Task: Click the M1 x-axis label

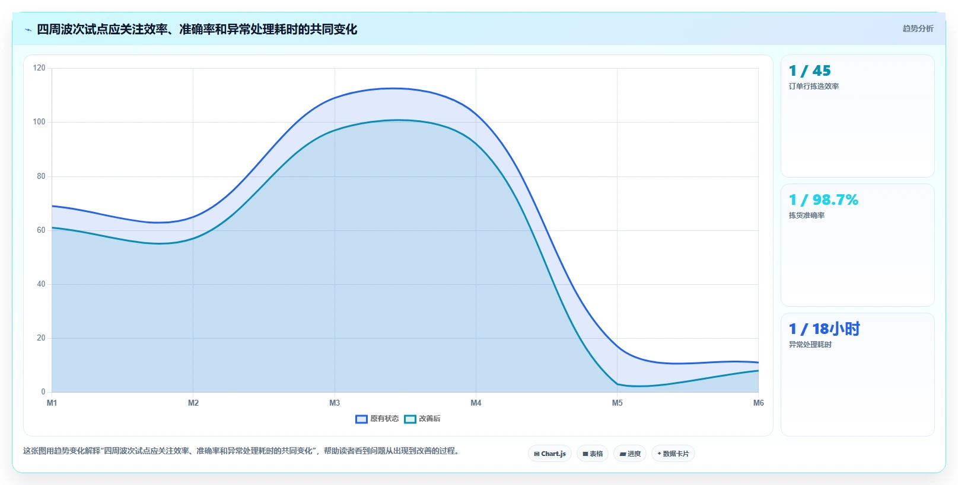Action: (x=52, y=403)
